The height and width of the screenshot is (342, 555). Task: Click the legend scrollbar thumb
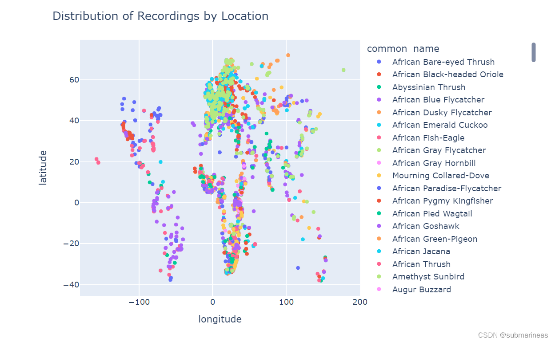click(534, 52)
